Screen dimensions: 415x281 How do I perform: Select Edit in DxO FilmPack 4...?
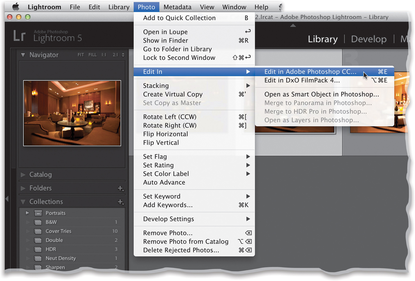tap(325, 80)
